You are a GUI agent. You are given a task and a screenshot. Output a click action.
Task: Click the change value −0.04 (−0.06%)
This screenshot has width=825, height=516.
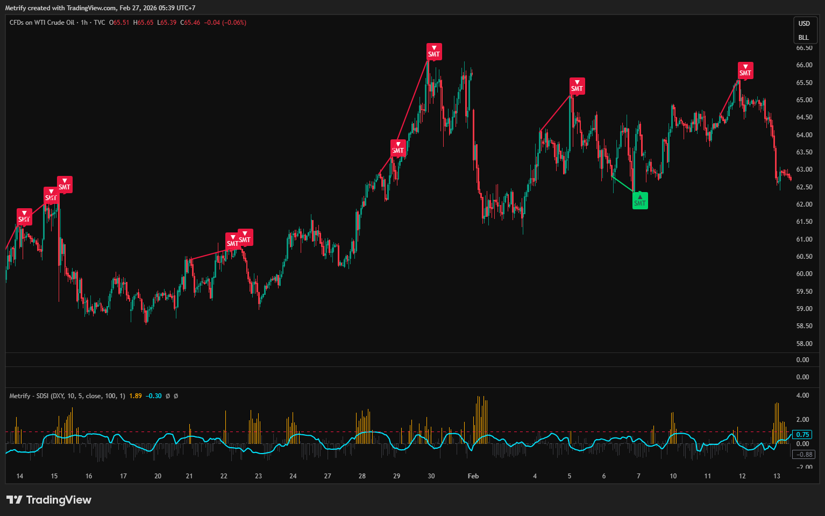coord(225,23)
